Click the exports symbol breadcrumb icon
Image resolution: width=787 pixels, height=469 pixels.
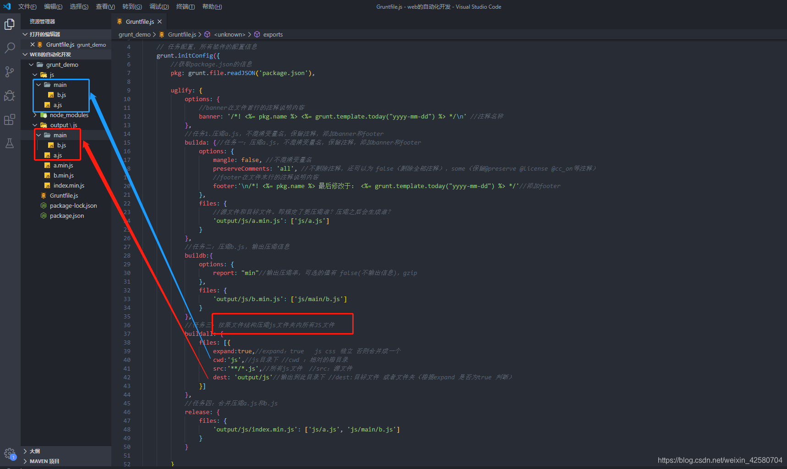tap(257, 34)
